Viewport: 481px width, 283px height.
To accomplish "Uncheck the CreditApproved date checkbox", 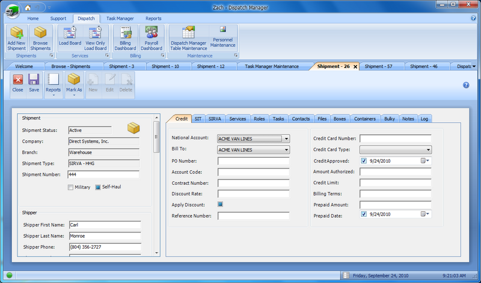I will click(364, 161).
